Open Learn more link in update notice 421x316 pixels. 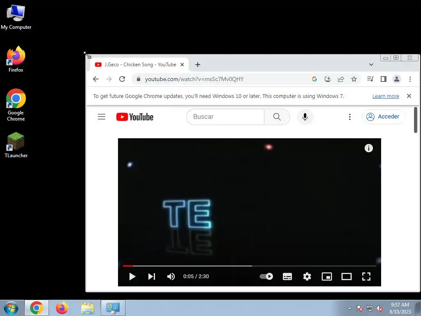(x=386, y=96)
